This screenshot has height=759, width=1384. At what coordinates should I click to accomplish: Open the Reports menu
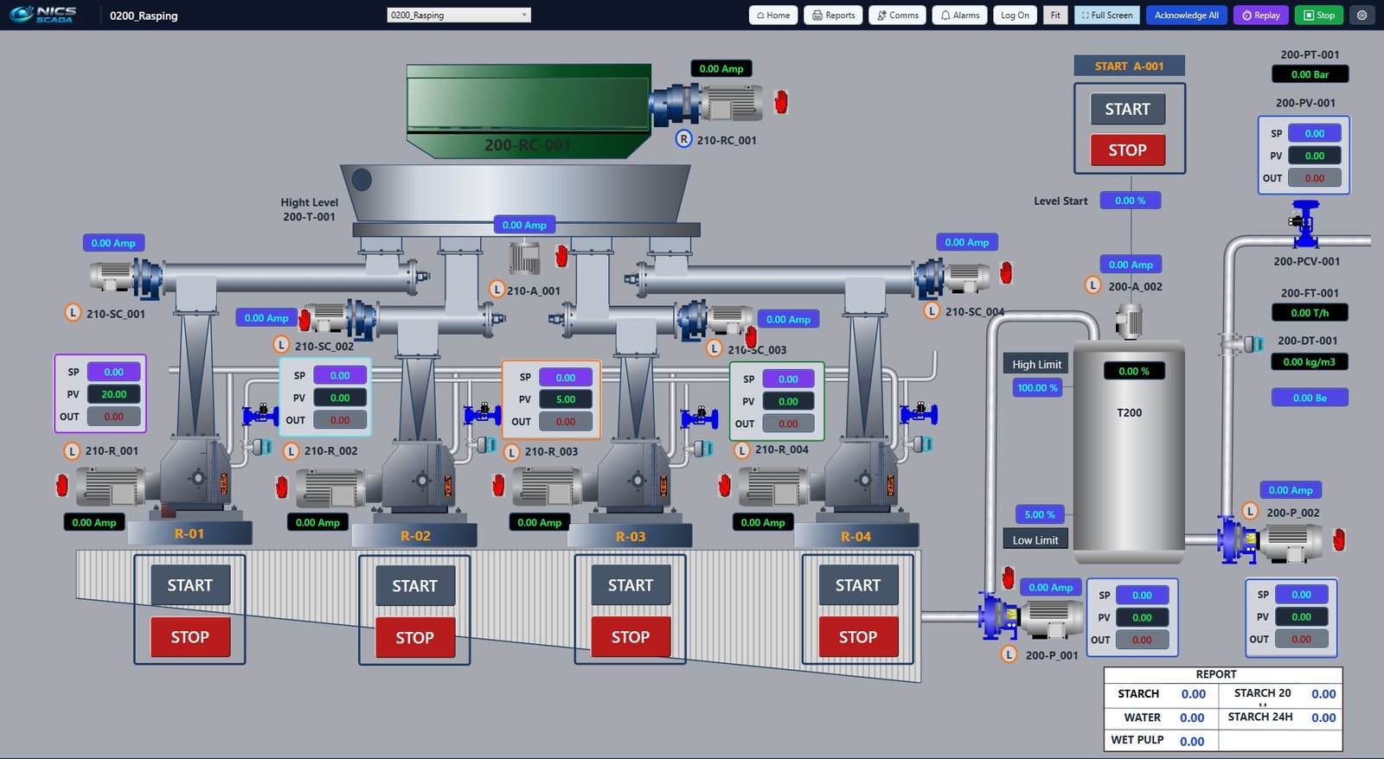click(833, 15)
